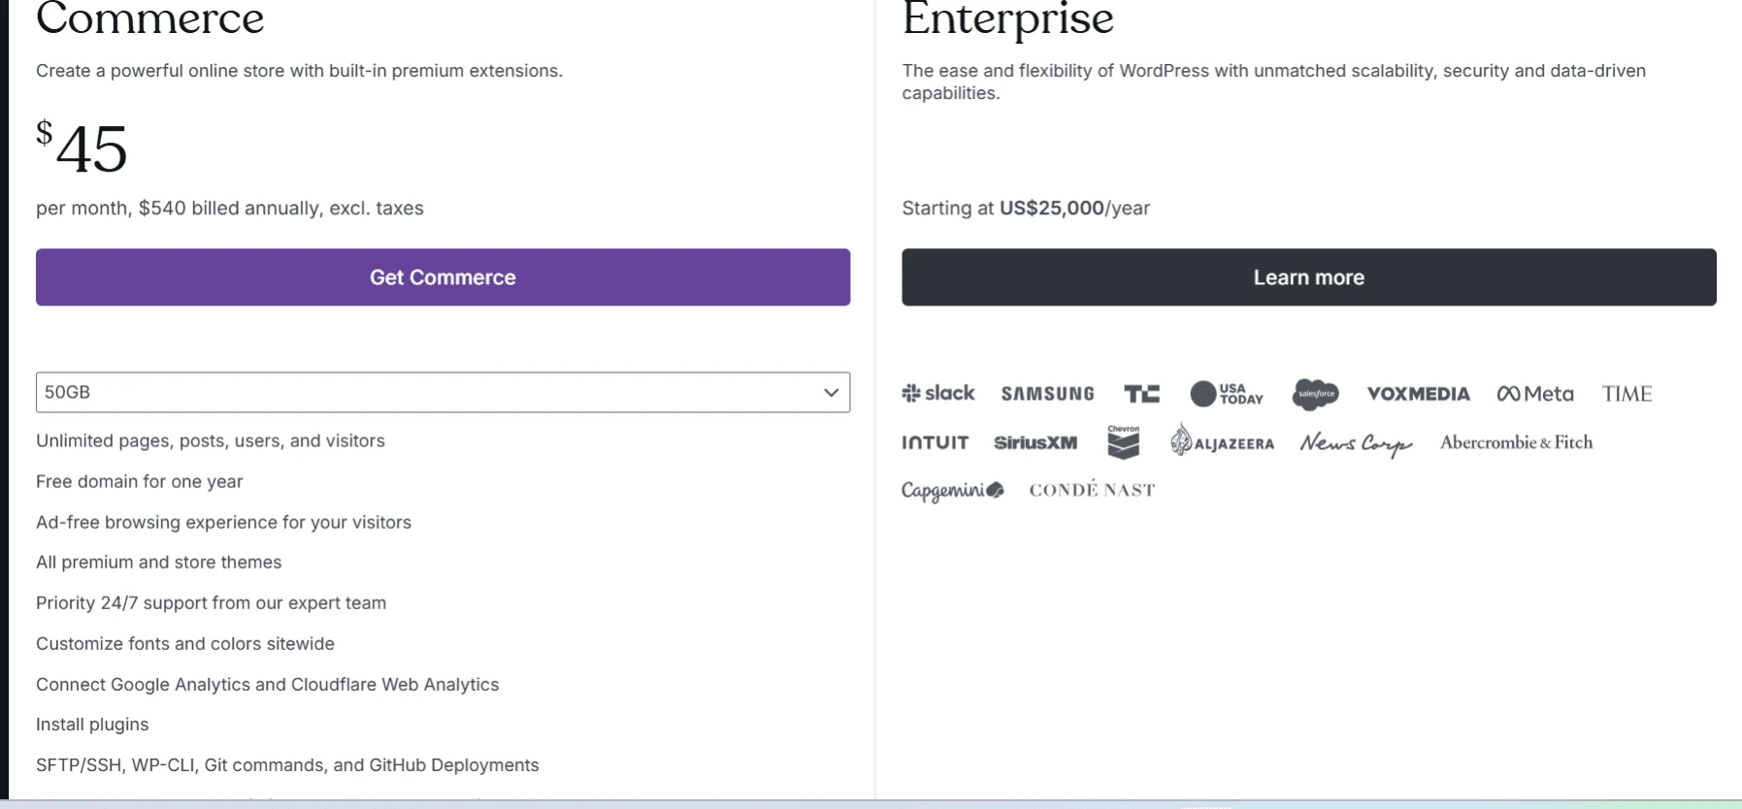Click 'Connect Google Analytics and Cloudflare Web Analytics'

click(x=268, y=685)
